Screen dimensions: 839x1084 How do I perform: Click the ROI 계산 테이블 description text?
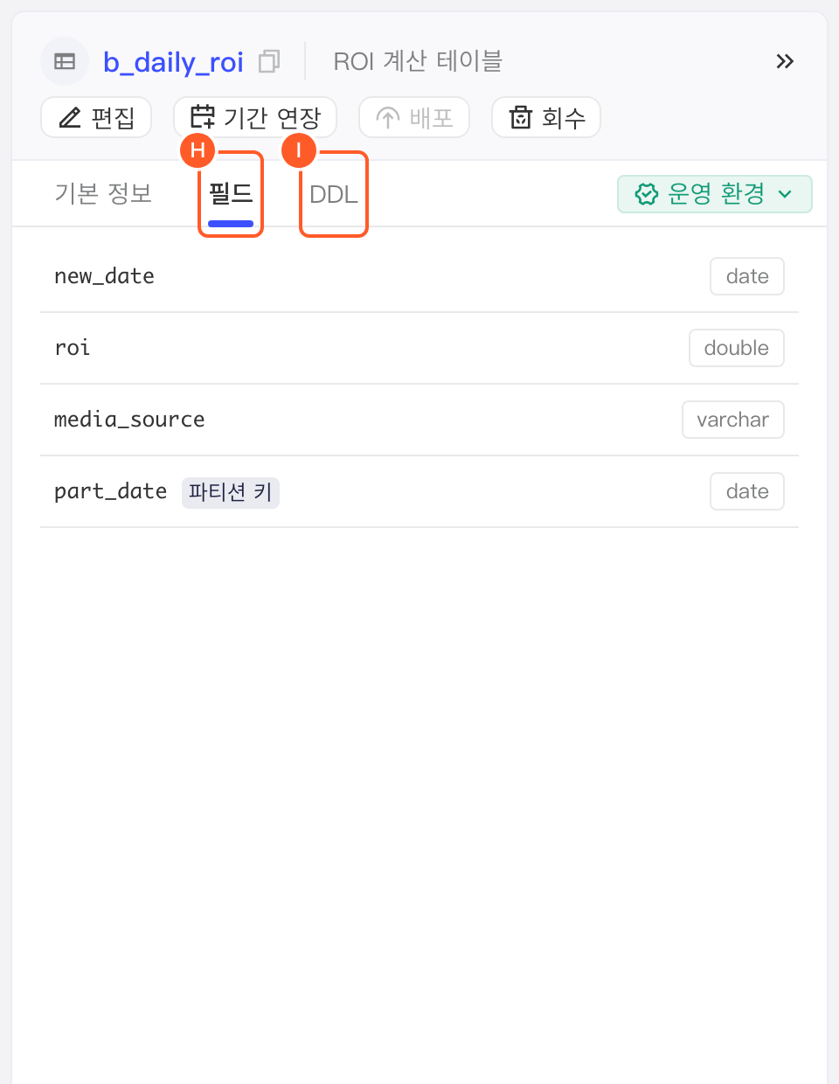(418, 61)
